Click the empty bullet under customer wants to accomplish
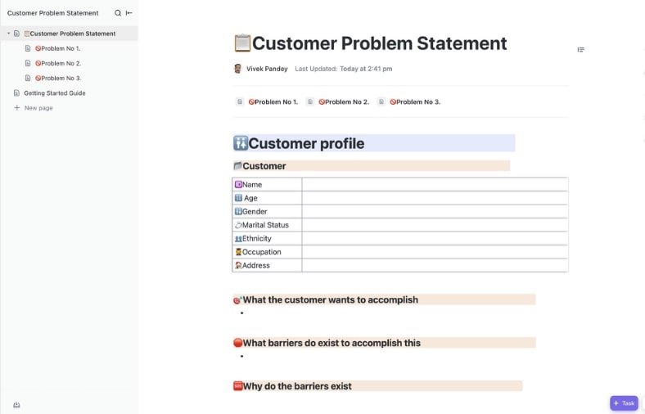The height and width of the screenshot is (414, 645). point(254,313)
